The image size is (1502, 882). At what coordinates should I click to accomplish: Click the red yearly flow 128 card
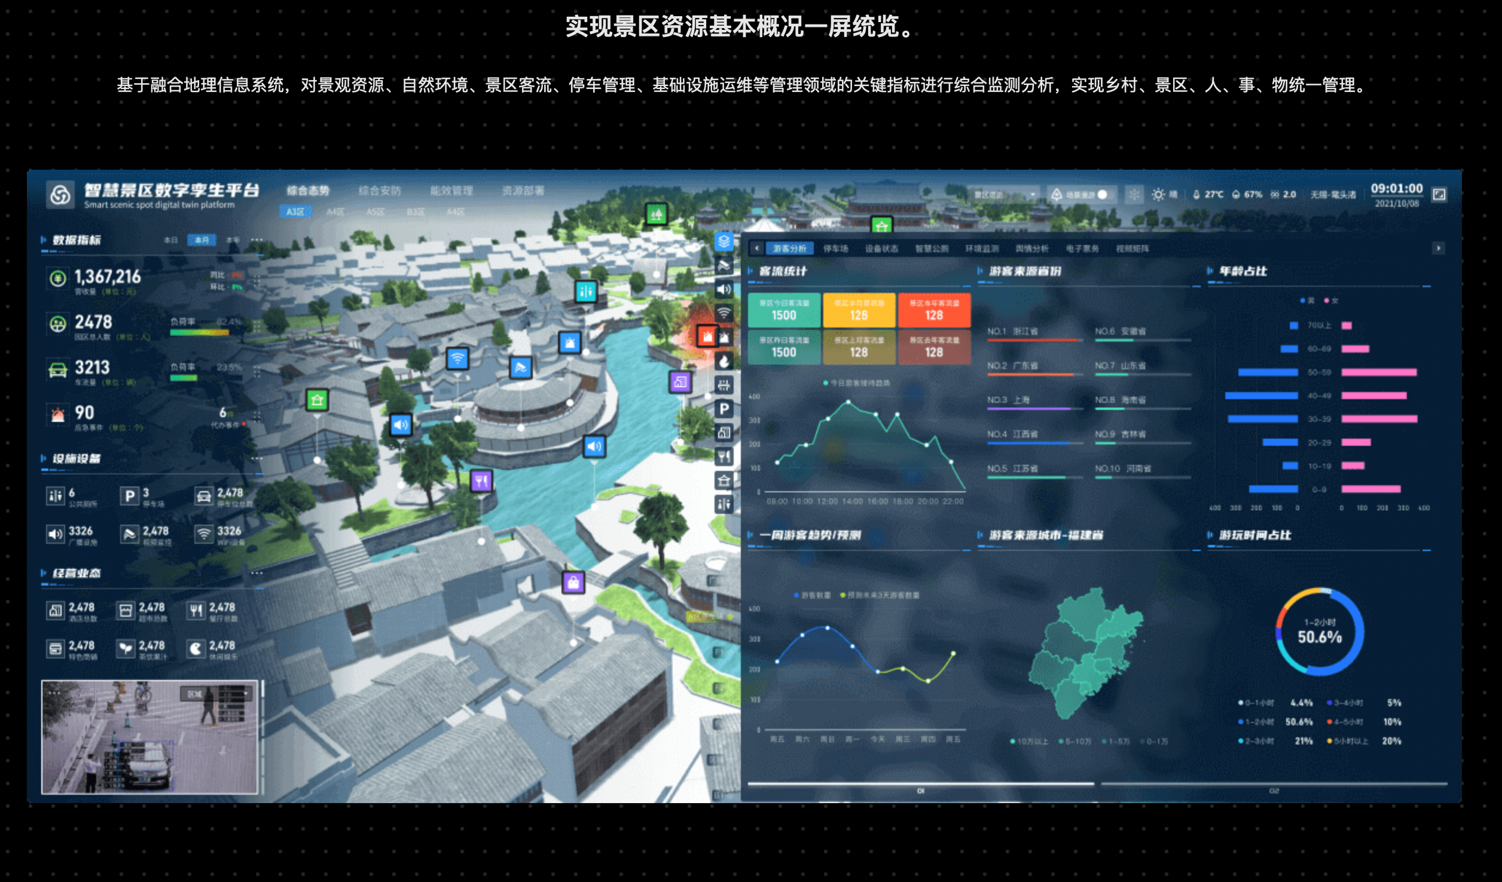point(934,310)
